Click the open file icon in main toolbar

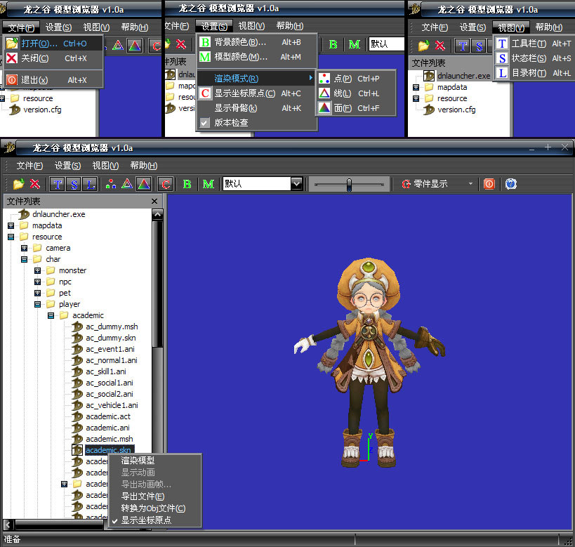19,184
